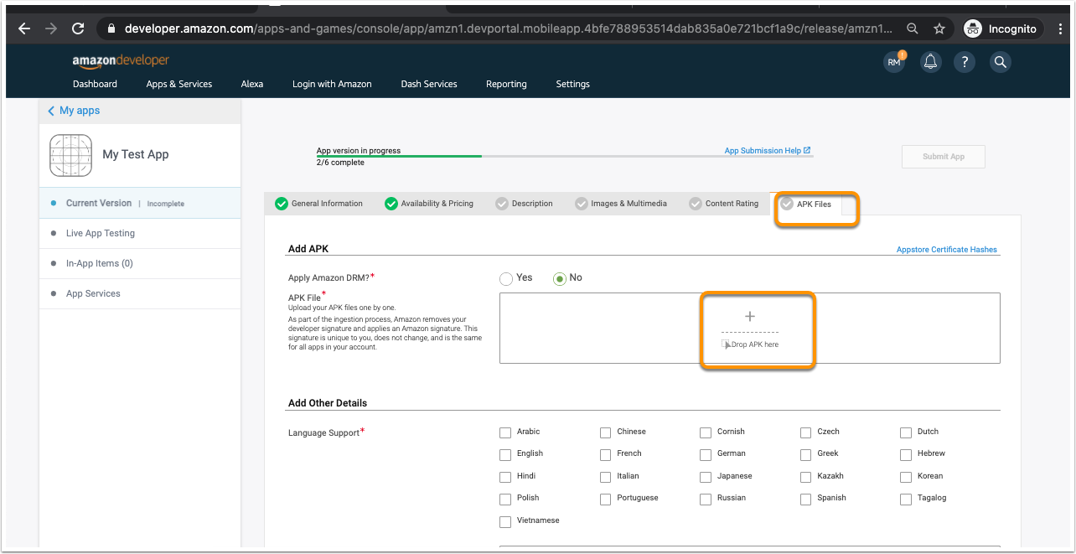Open RM account avatar menu
The height and width of the screenshot is (554, 1076).
pos(894,62)
